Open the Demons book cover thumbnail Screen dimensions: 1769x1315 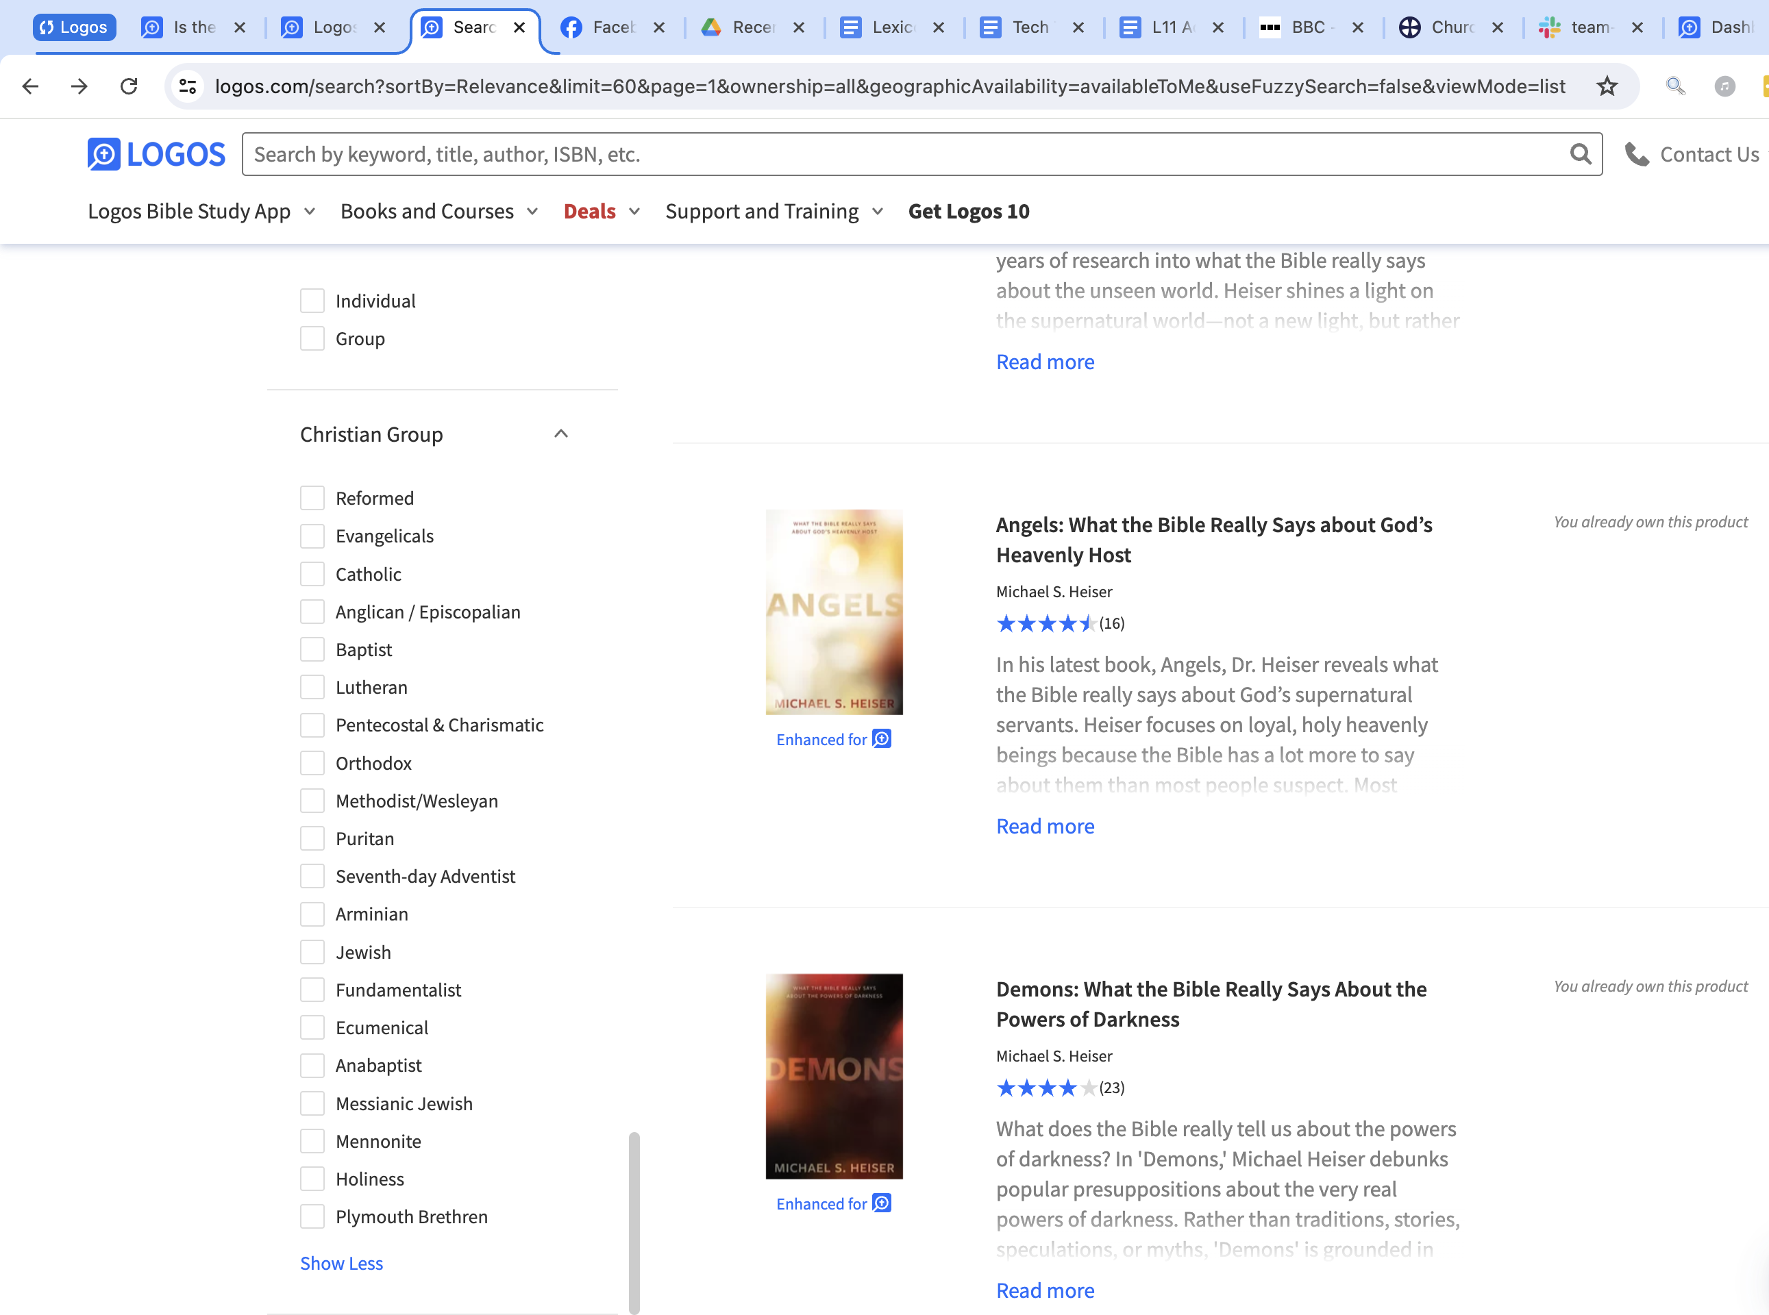834,1075
